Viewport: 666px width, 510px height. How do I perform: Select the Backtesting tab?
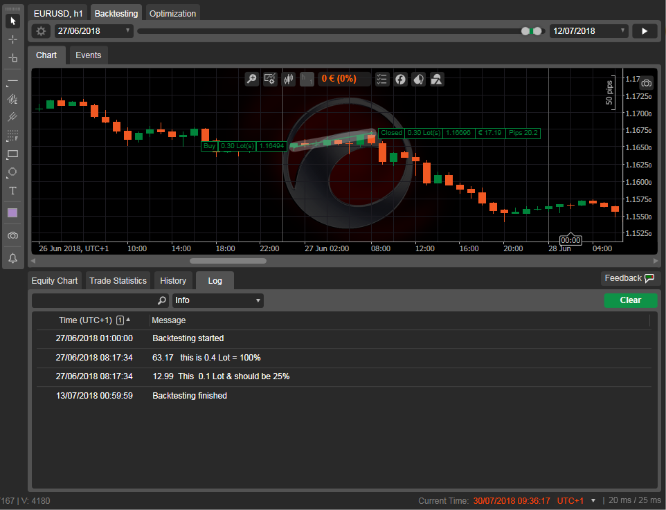click(x=116, y=14)
